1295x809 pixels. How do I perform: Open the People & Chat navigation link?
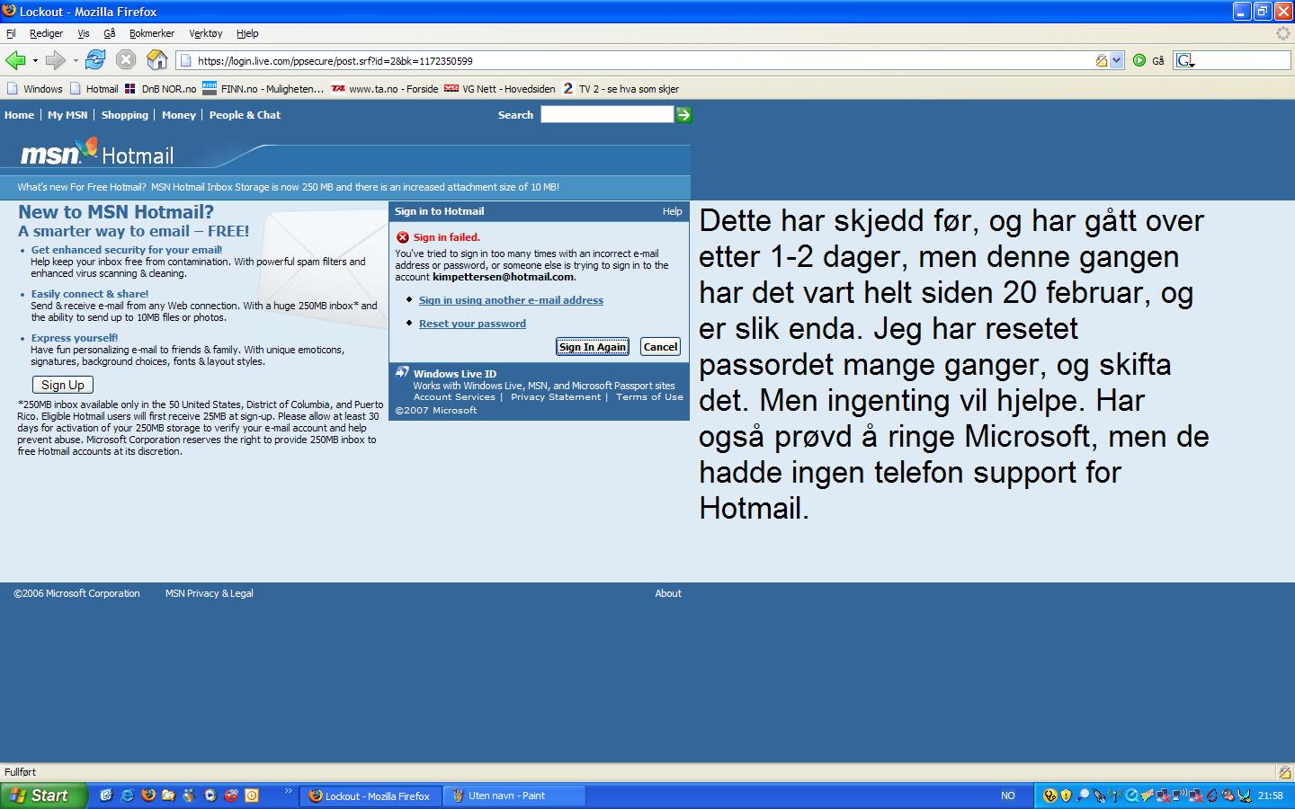pyautogui.click(x=245, y=115)
